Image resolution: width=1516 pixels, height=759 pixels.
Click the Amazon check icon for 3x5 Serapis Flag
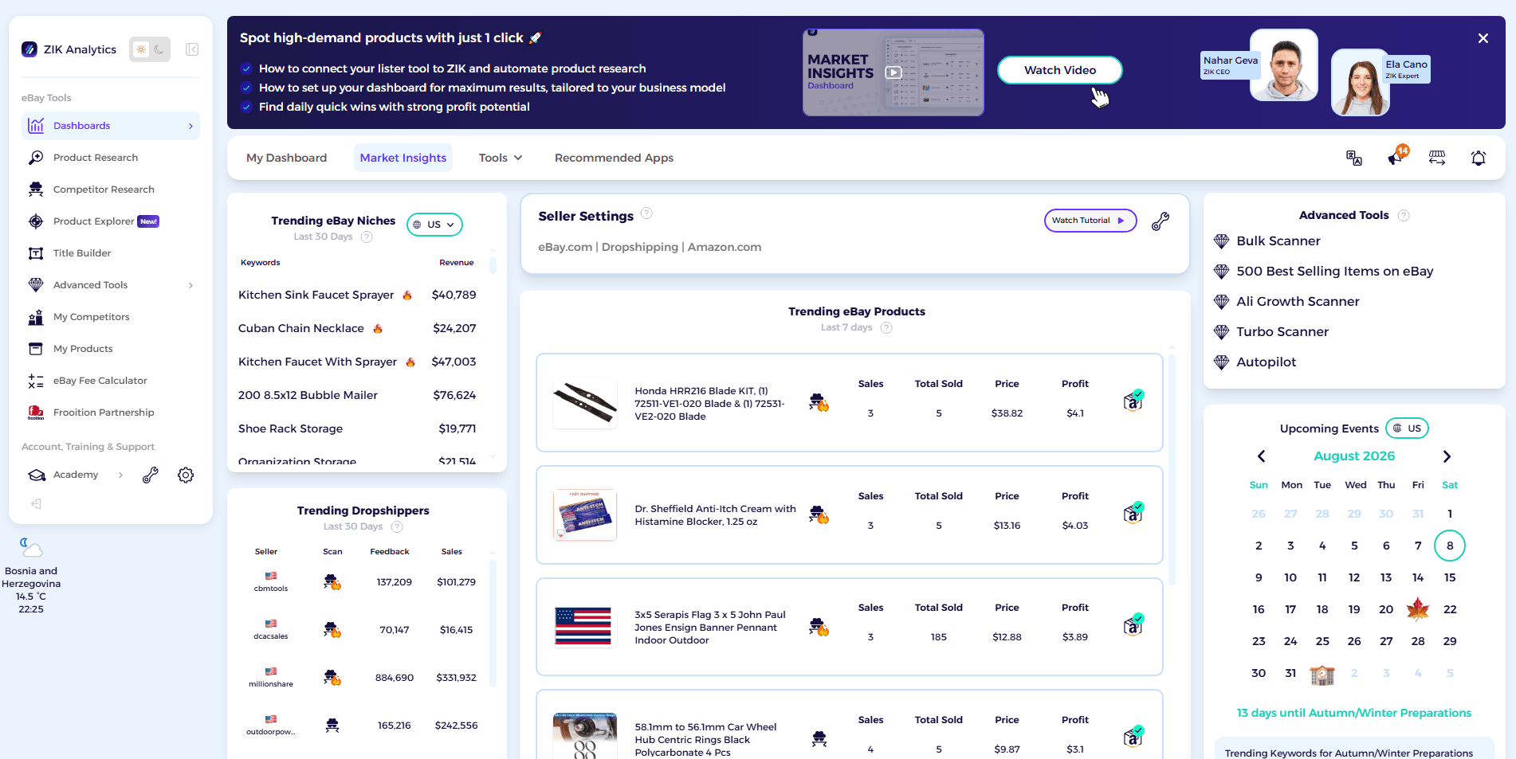[1133, 624]
